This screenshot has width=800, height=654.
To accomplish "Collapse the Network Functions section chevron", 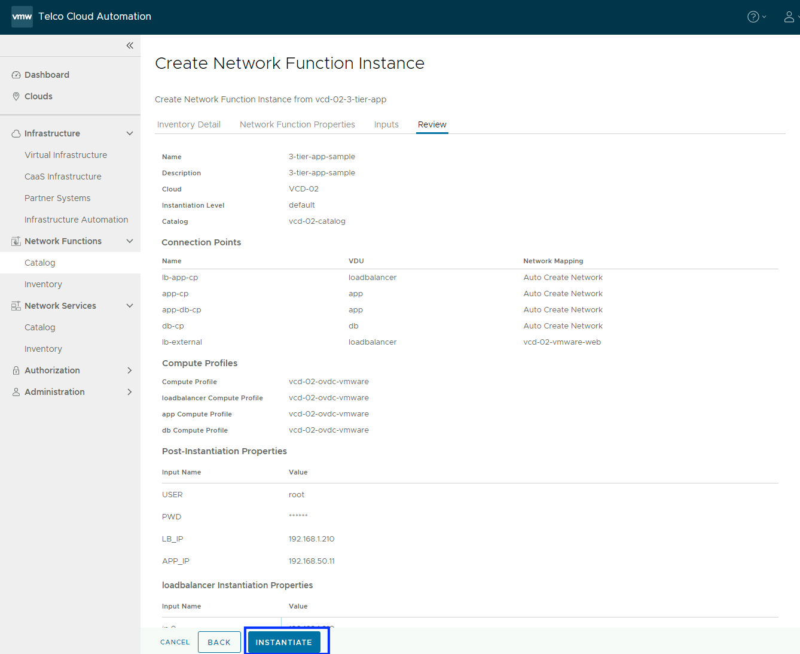I will [x=130, y=241].
